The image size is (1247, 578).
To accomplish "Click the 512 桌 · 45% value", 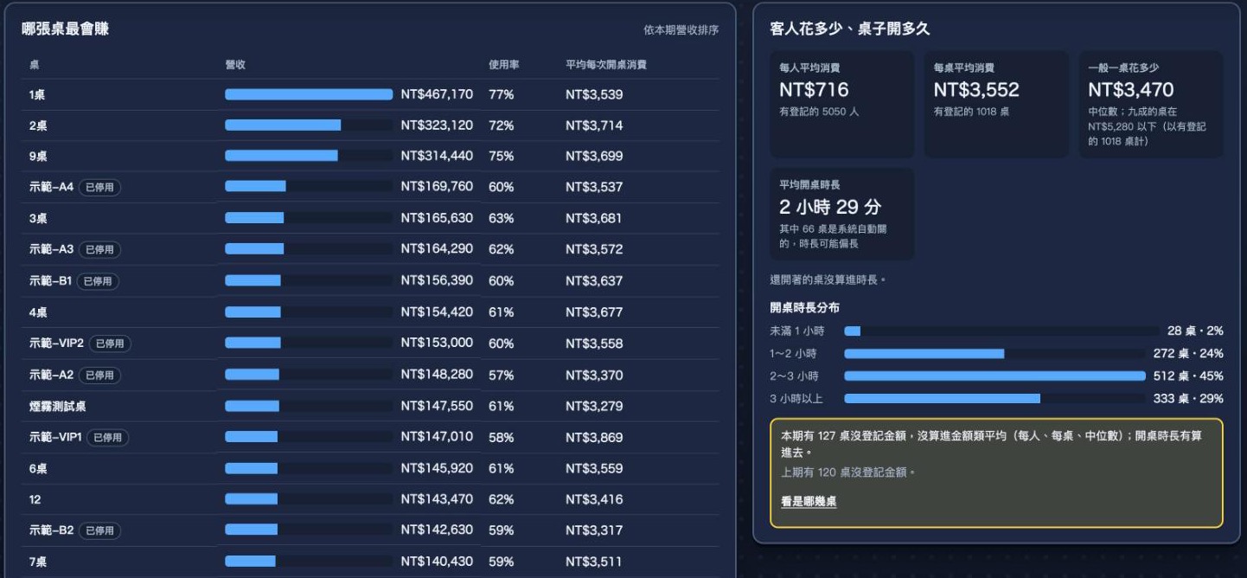I will [1188, 376].
